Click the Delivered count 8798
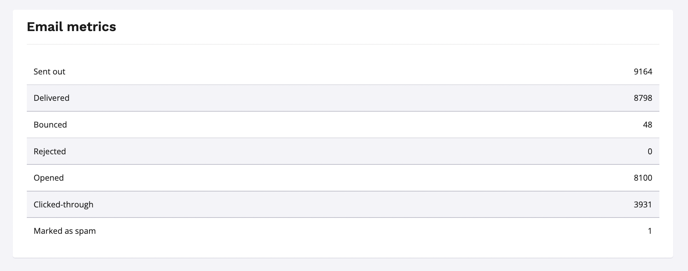688x271 pixels. click(643, 98)
